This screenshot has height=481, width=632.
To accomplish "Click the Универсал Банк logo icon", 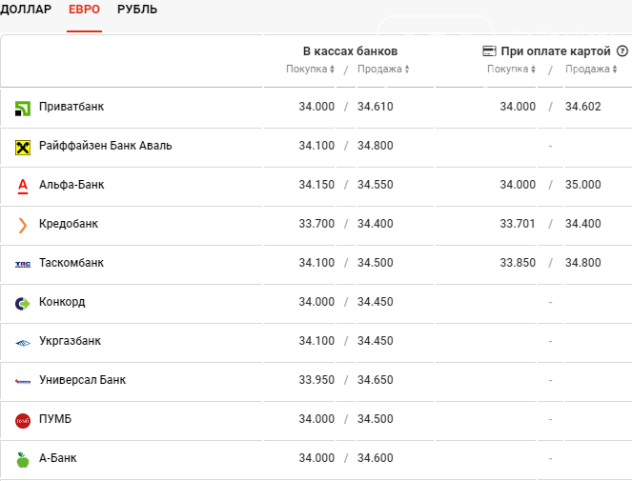I will [23, 381].
